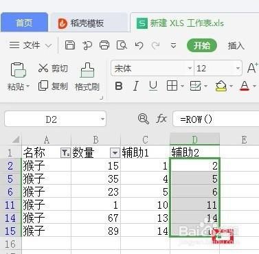Screen dimensions: 259x254
Task: Redo the last undone action
Action: pyautogui.click(x=155, y=45)
